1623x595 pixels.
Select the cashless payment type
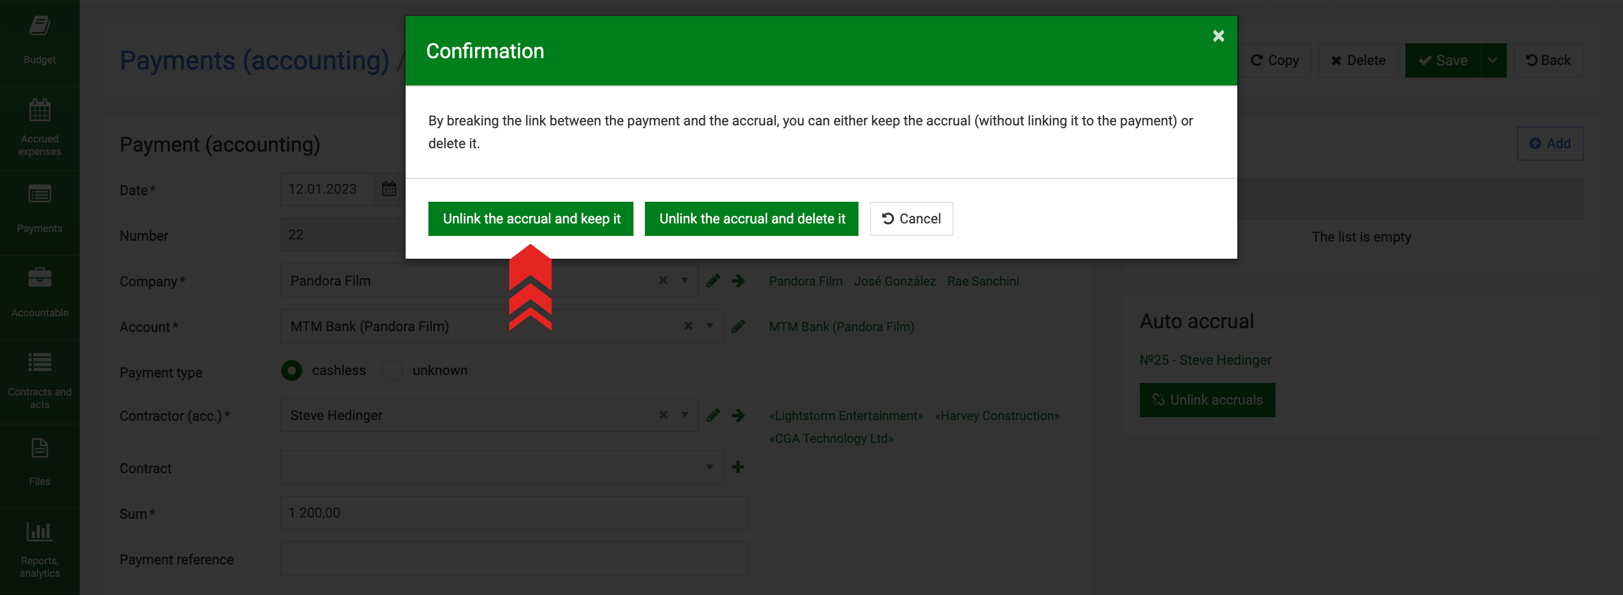292,370
